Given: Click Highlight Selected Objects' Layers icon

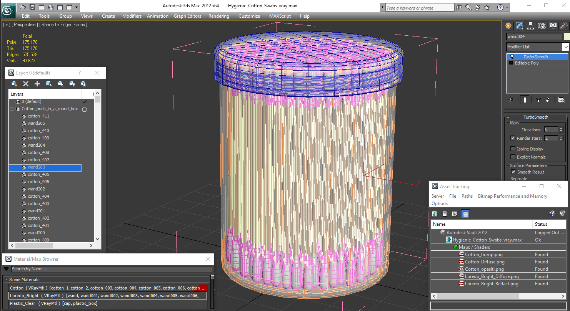Looking at the screenshot, I should click(60, 83).
